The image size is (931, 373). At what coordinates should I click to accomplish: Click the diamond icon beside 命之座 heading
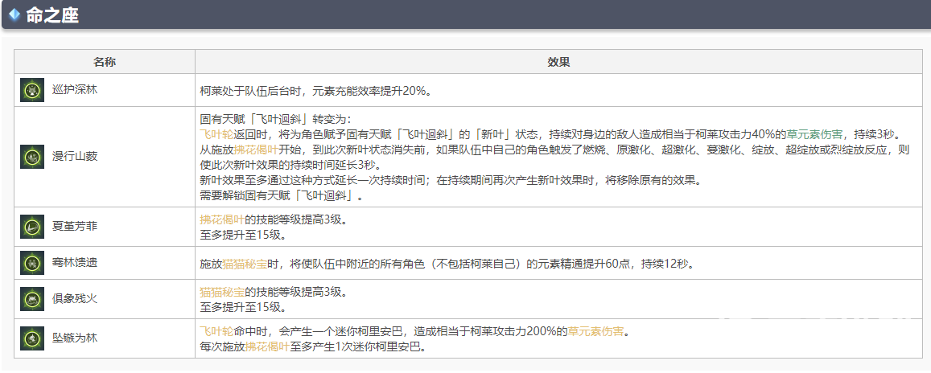pyautogui.click(x=14, y=14)
